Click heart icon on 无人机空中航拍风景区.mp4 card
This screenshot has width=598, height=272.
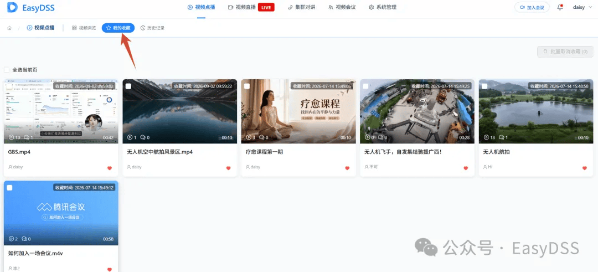coord(229,168)
